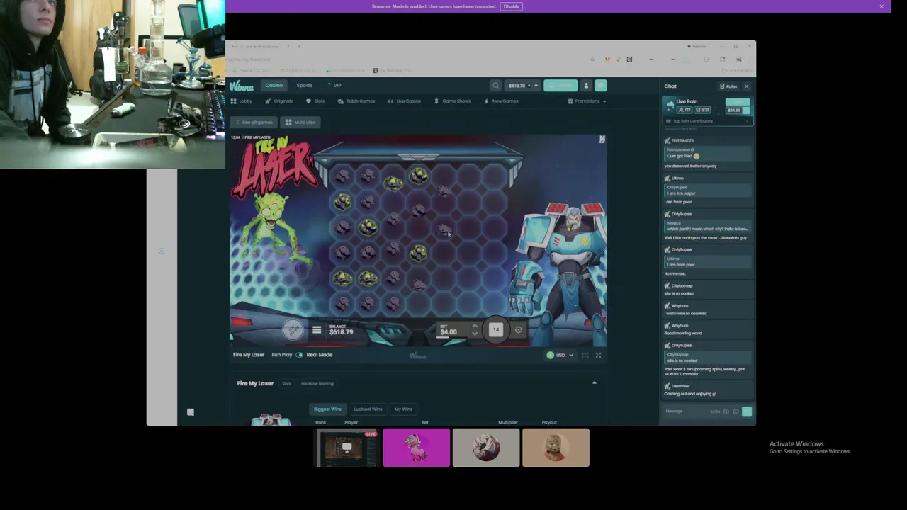
Task: Click the theater mode icon
Action: [x=585, y=355]
